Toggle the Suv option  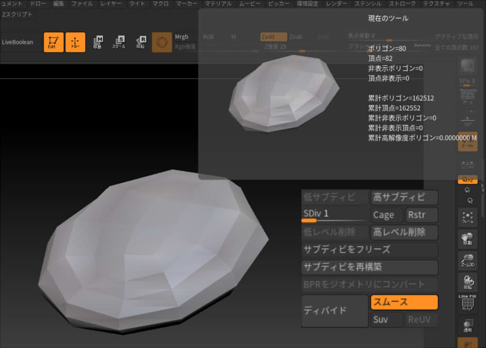point(386,320)
